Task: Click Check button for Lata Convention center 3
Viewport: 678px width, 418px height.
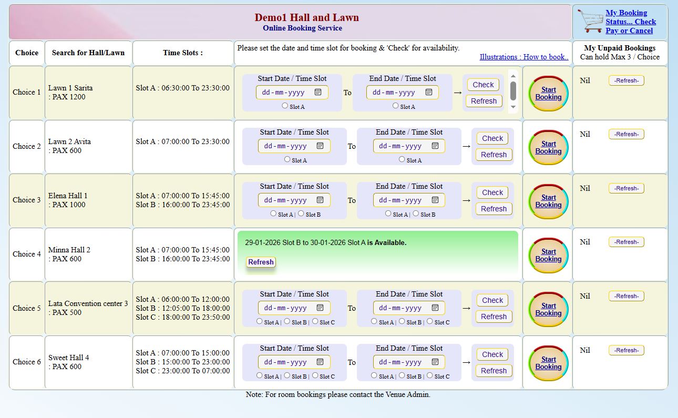Action: tap(492, 300)
